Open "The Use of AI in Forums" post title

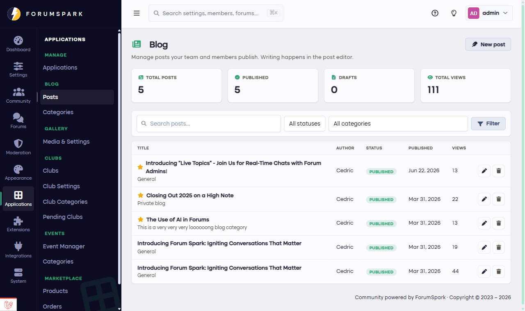(178, 219)
